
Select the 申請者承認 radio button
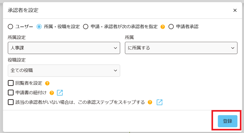click(x=171, y=27)
